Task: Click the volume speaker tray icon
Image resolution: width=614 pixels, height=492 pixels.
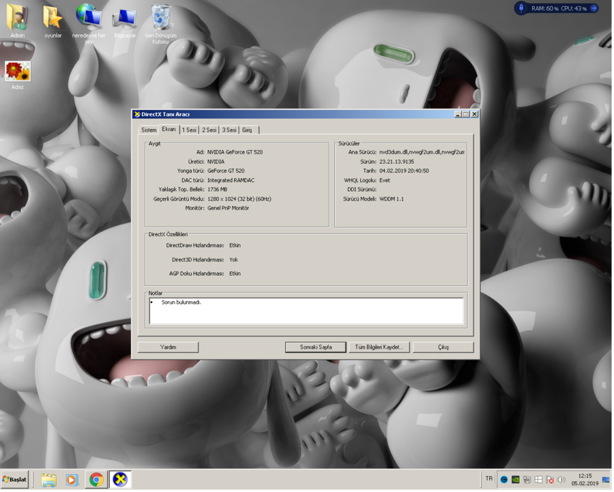Action: point(561,480)
